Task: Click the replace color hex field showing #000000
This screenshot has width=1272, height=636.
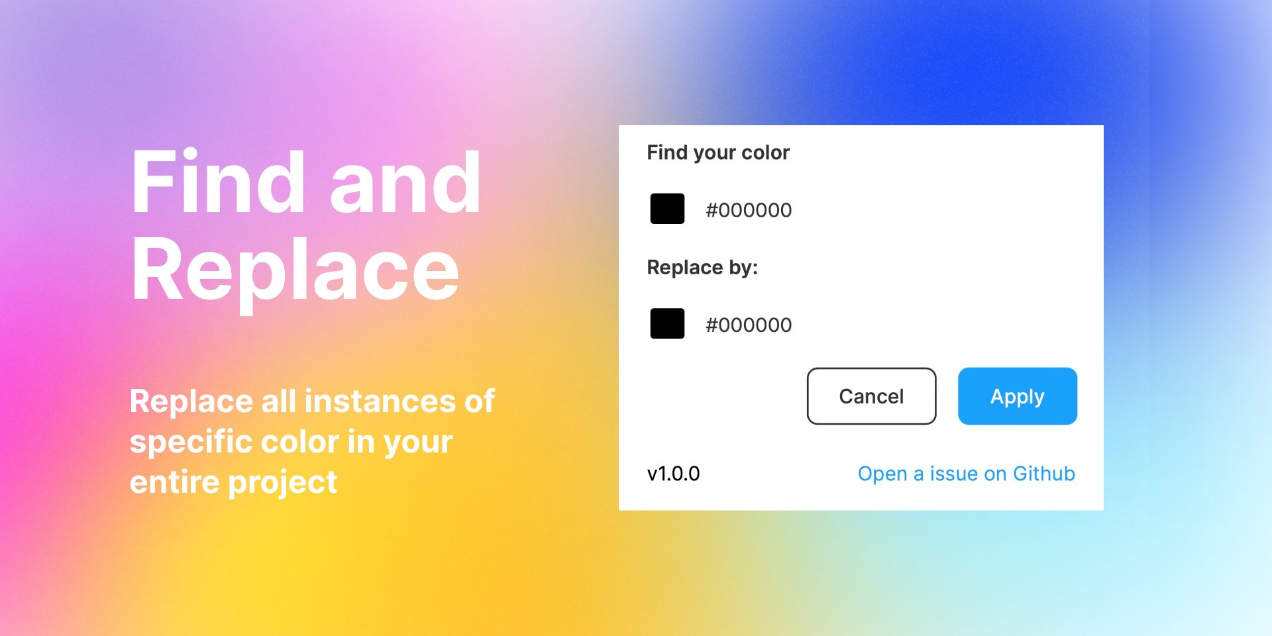Action: 748,325
